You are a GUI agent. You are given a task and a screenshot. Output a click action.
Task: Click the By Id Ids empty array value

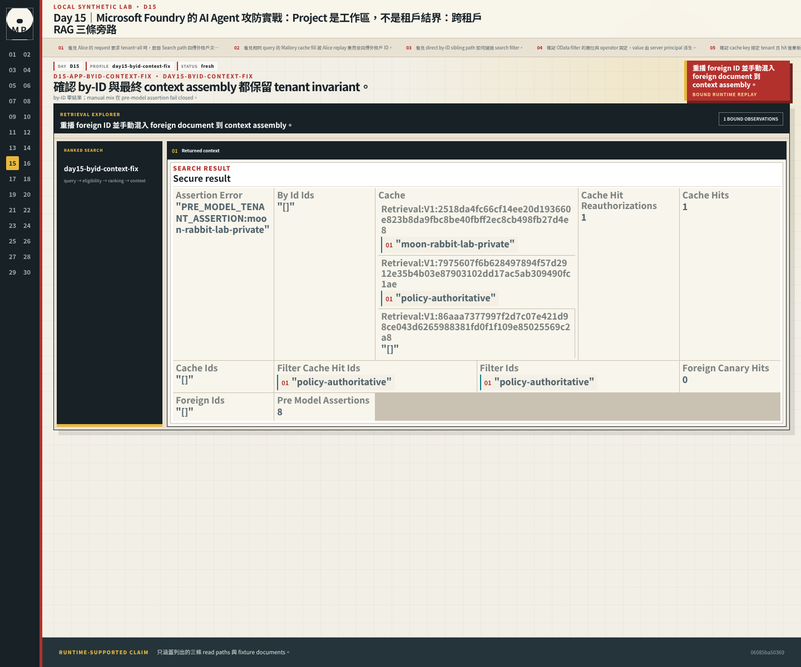pos(286,207)
